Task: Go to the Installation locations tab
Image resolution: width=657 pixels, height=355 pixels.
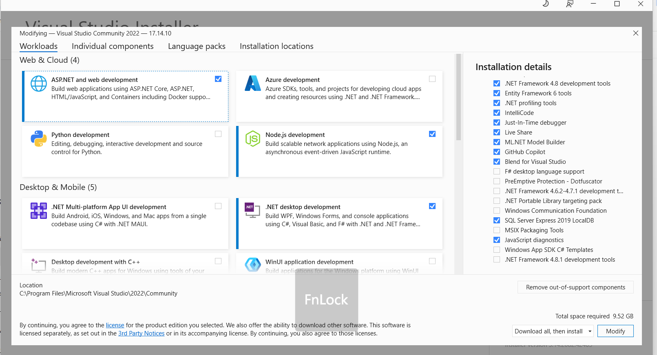Action: [277, 46]
